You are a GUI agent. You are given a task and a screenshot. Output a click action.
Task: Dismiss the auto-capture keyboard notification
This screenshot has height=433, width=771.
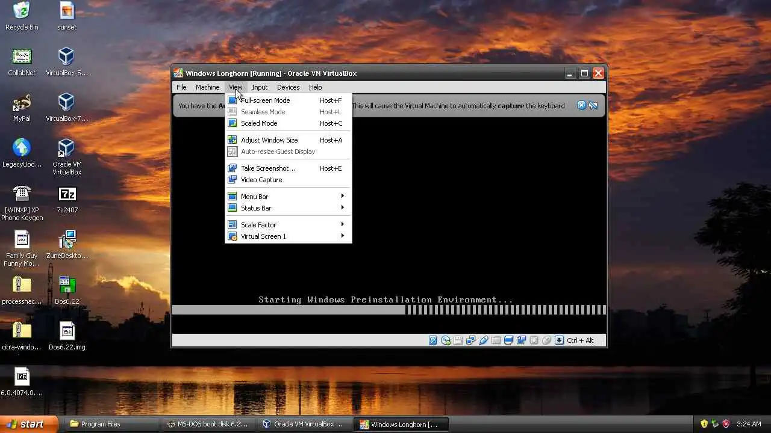pyautogui.click(x=581, y=105)
